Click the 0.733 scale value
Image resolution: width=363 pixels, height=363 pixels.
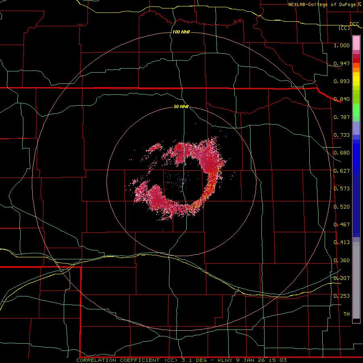coord(342,135)
